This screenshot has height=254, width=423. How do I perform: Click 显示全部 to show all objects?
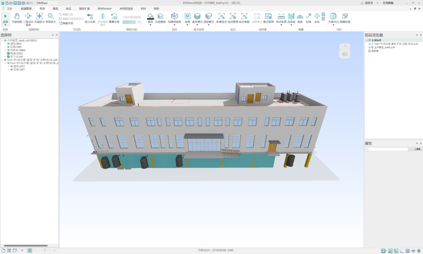click(90, 18)
